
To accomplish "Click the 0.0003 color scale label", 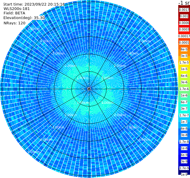I will [184, 29].
